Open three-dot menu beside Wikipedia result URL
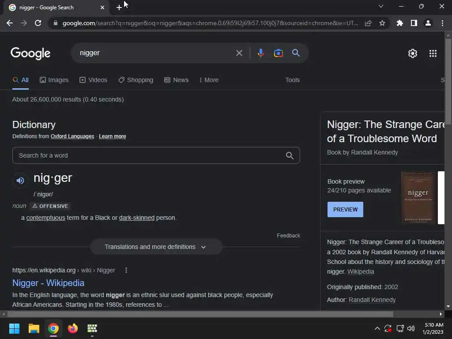The height and width of the screenshot is (339, 452). click(x=126, y=270)
